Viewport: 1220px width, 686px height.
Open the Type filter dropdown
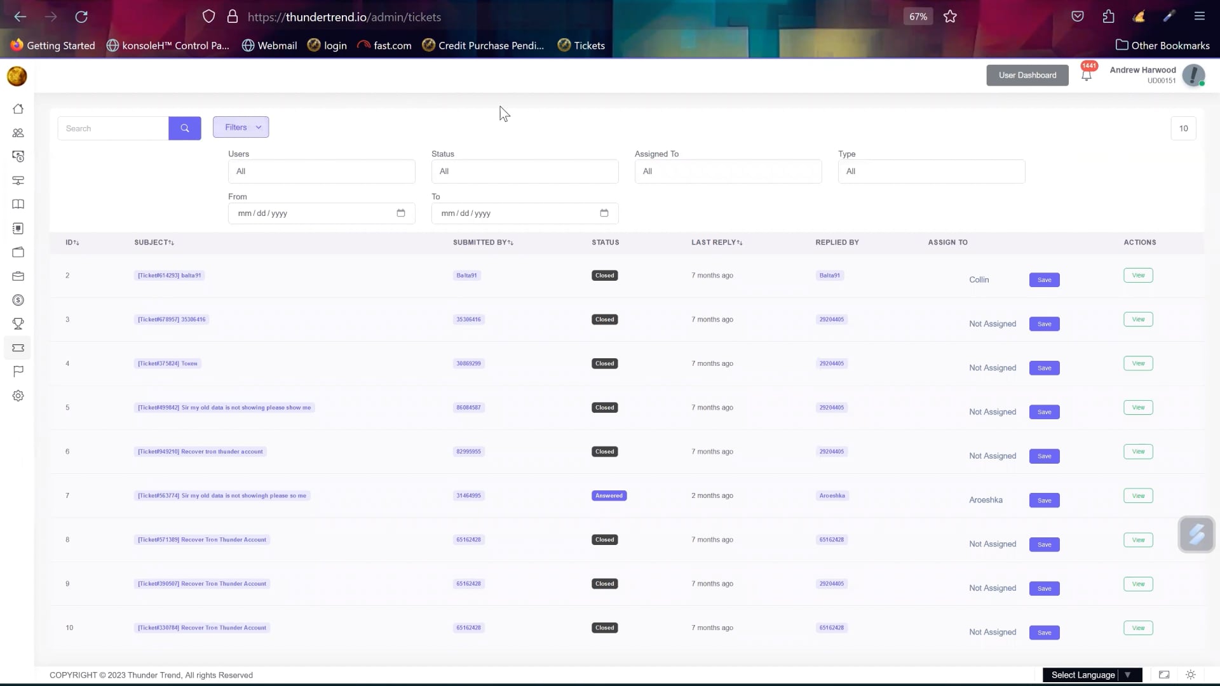pos(932,171)
